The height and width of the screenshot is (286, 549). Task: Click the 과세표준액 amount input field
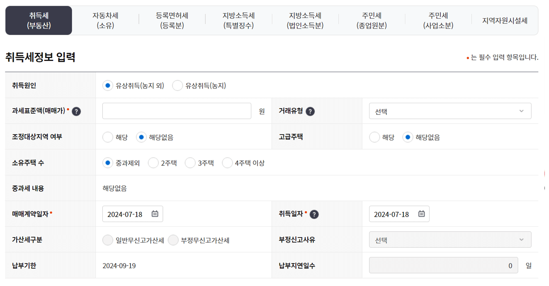[176, 111]
